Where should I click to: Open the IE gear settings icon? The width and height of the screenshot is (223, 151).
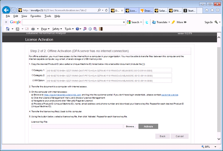(217, 10)
